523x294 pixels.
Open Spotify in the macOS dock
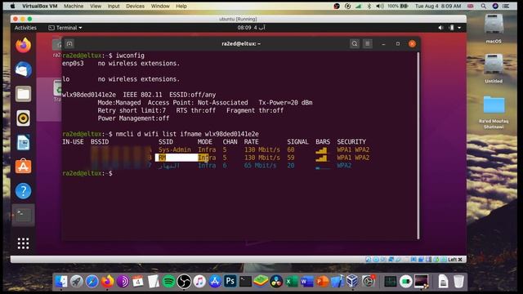pos(169,282)
